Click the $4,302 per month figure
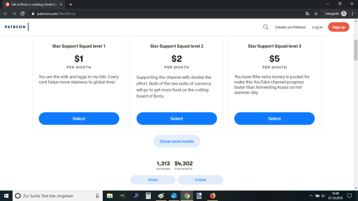The width and height of the screenshot is (358, 201). [x=184, y=164]
